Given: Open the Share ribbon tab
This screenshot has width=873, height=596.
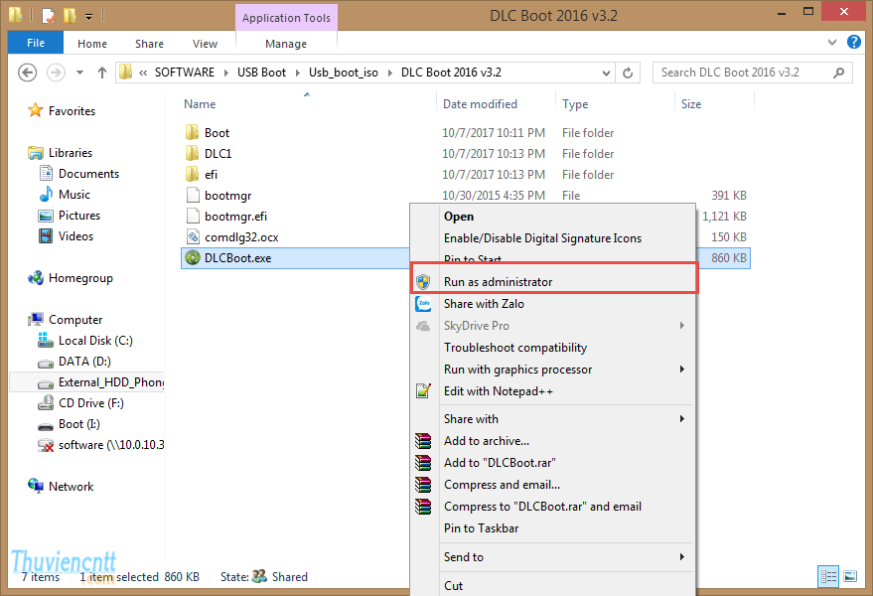Looking at the screenshot, I should pyautogui.click(x=149, y=44).
